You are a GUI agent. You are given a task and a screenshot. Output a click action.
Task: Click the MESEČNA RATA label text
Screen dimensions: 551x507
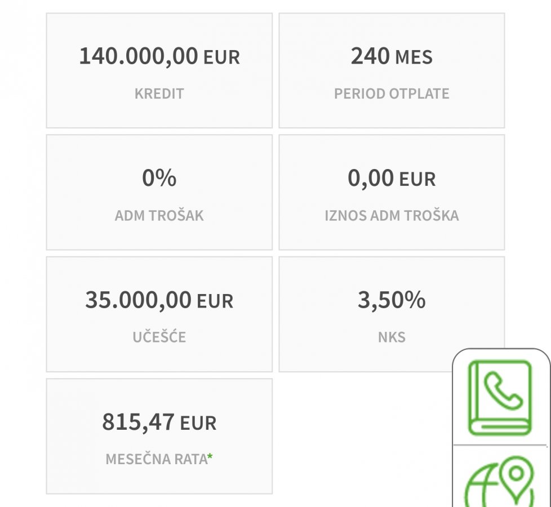[156, 459]
